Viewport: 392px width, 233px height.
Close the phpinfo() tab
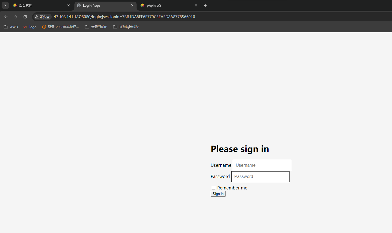pyautogui.click(x=196, y=5)
